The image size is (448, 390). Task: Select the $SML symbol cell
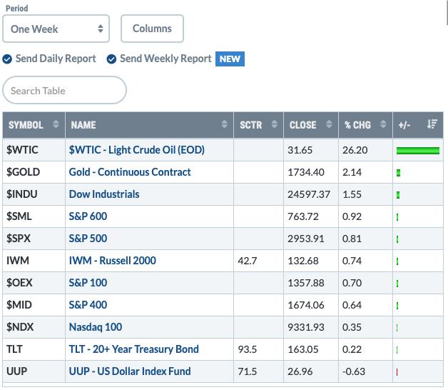tap(34, 216)
